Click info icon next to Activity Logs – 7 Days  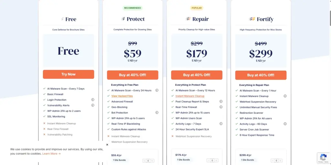pos(221,124)
